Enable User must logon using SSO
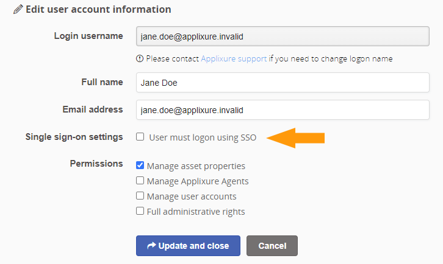 140,137
